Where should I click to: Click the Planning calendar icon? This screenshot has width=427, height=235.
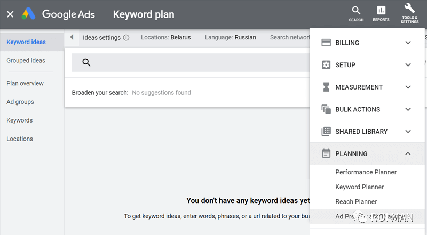[326, 153]
